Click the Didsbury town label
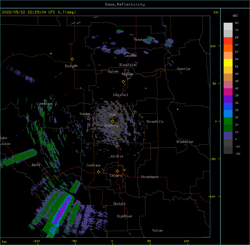250x245 pixels. 111,125
